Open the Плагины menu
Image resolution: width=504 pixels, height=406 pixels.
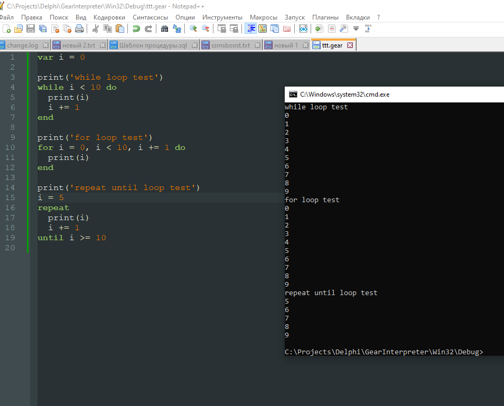(x=325, y=17)
